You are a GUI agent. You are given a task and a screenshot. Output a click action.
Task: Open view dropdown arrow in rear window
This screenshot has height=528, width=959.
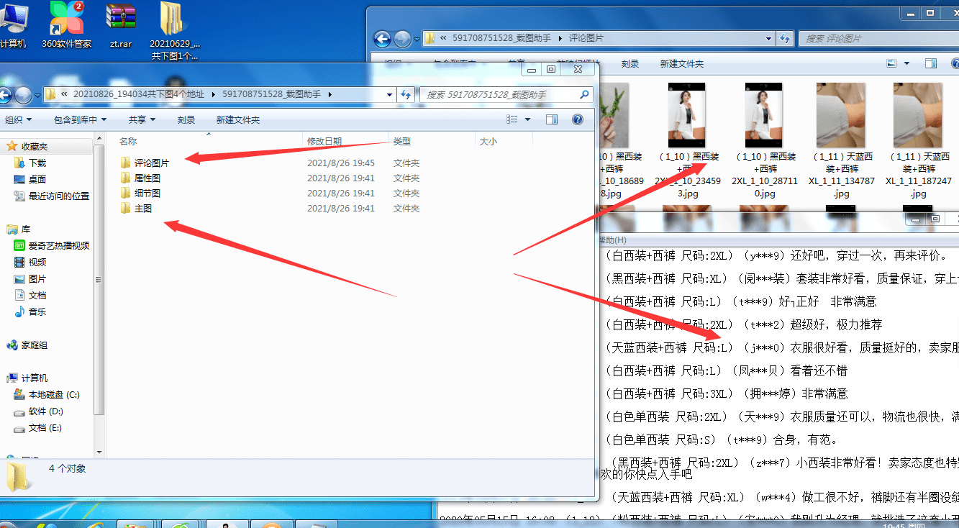click(x=906, y=64)
